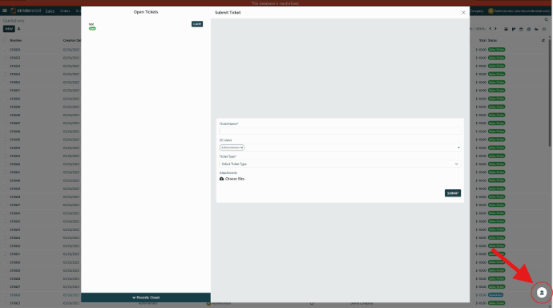The width and height of the screenshot is (553, 308).
Task: Open the Select Ticket Type dropdown
Action: tap(340, 164)
